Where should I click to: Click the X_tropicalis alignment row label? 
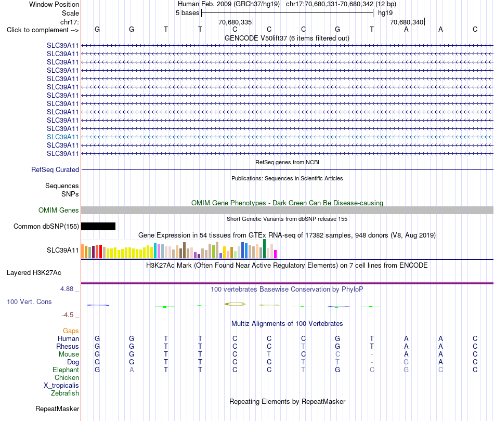pyautogui.click(x=61, y=386)
